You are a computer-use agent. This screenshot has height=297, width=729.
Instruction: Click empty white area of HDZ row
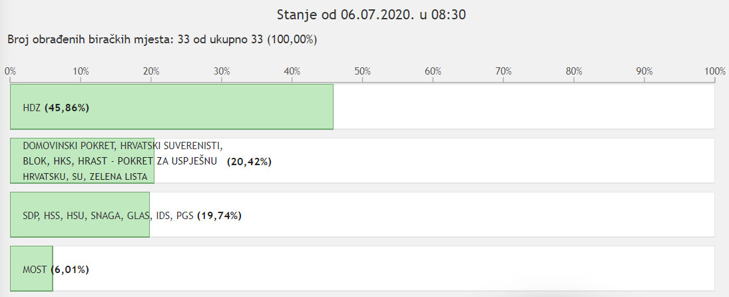(x=524, y=107)
